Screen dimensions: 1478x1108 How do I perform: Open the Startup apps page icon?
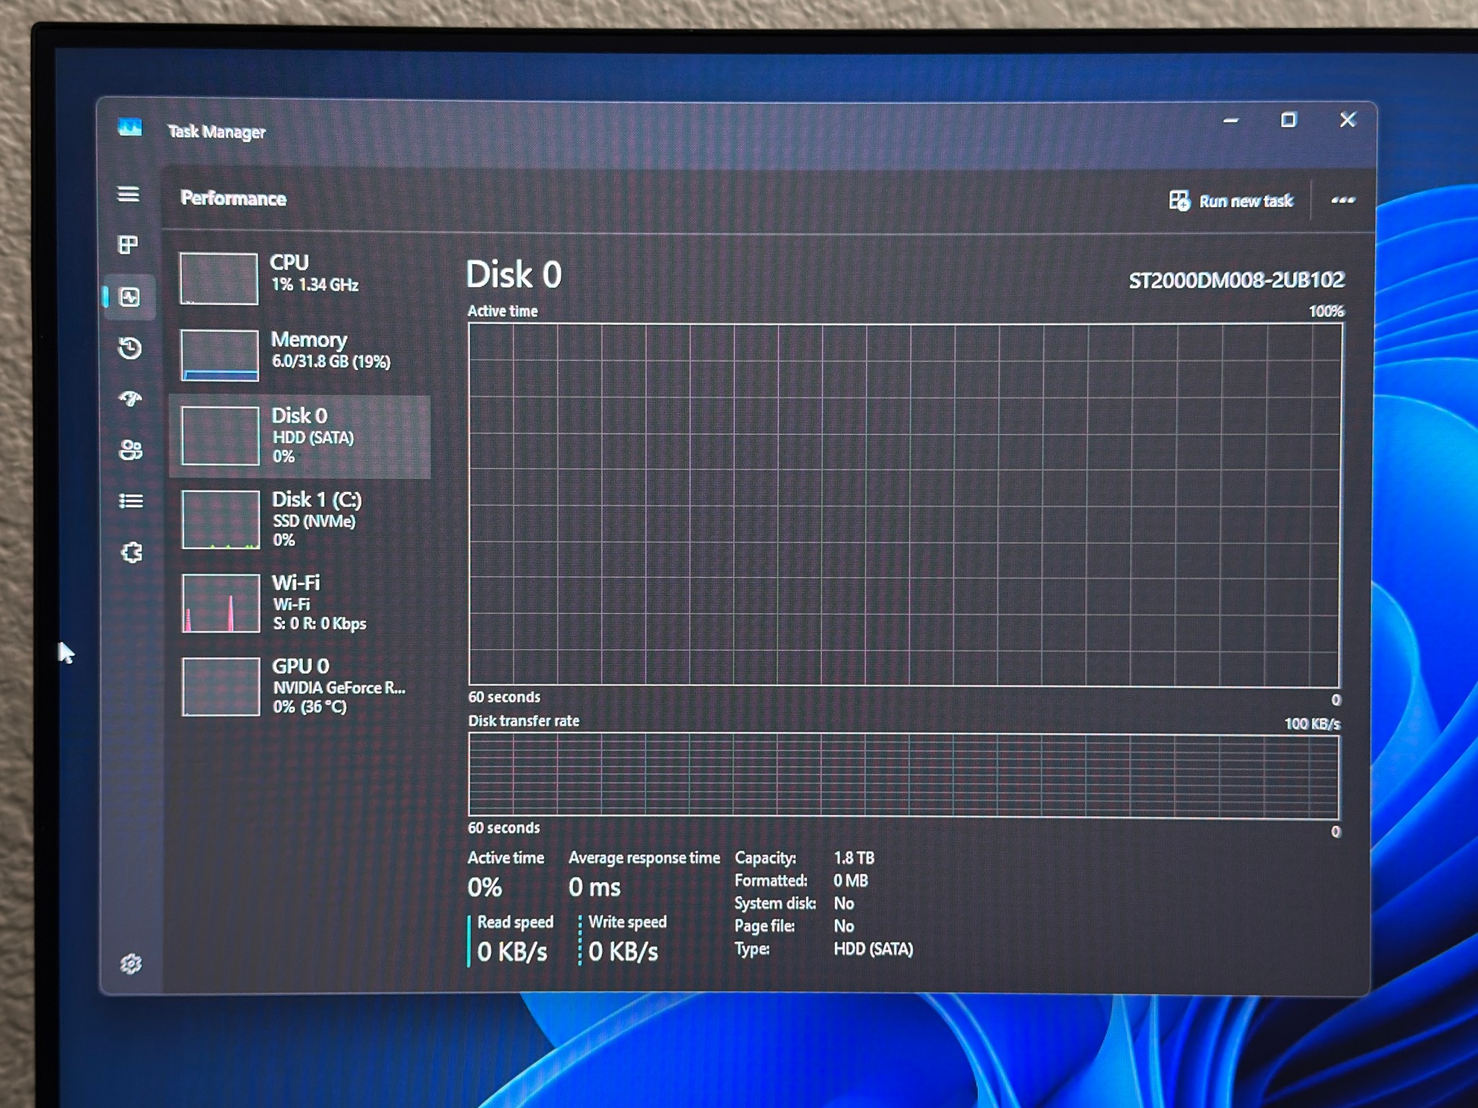131,398
